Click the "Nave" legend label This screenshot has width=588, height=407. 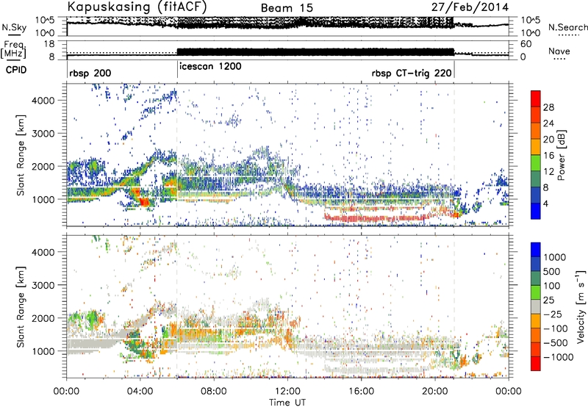[559, 51]
